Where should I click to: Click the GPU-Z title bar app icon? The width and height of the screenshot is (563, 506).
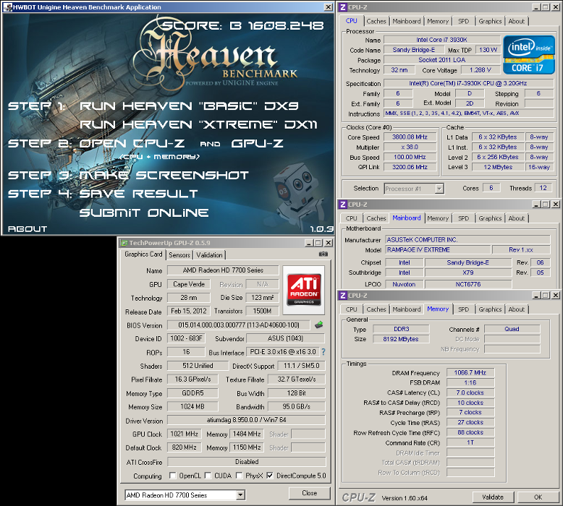(124, 243)
